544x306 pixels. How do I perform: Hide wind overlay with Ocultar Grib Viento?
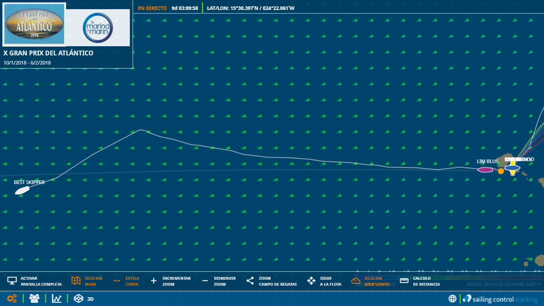click(x=356, y=281)
